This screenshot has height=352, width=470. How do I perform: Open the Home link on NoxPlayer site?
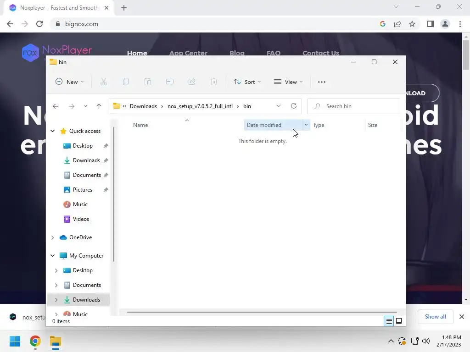tap(137, 53)
